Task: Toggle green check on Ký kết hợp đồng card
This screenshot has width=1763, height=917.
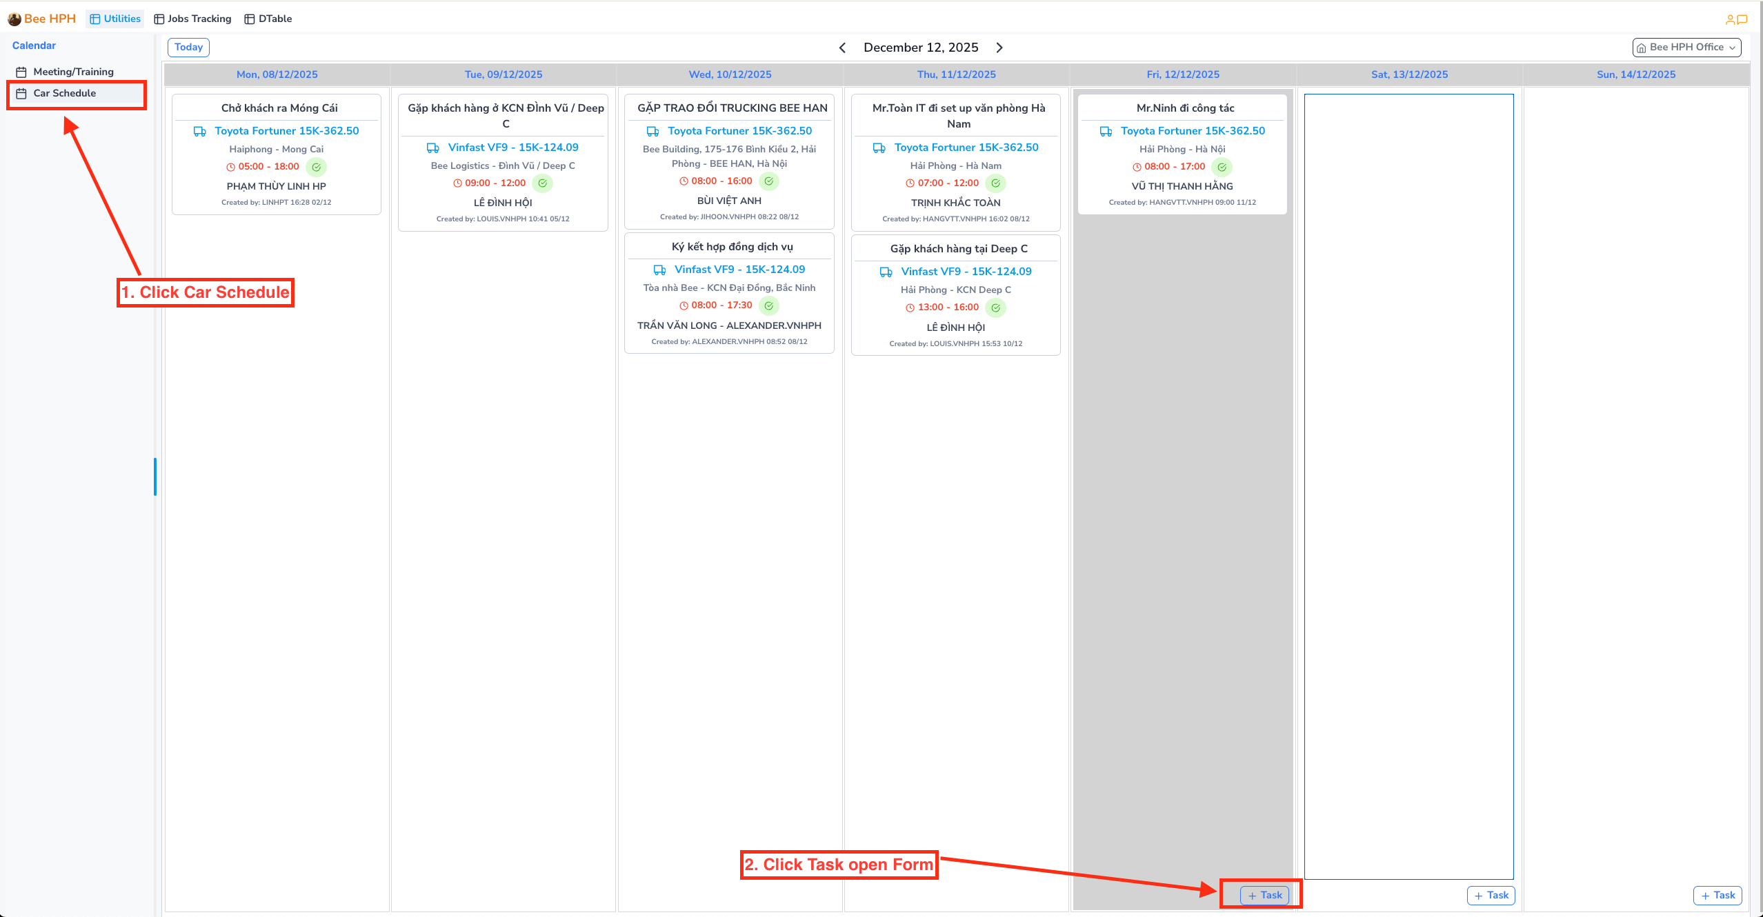Action: (x=768, y=305)
